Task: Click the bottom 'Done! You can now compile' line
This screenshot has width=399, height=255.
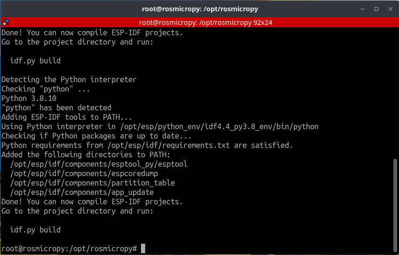Action: (92, 201)
